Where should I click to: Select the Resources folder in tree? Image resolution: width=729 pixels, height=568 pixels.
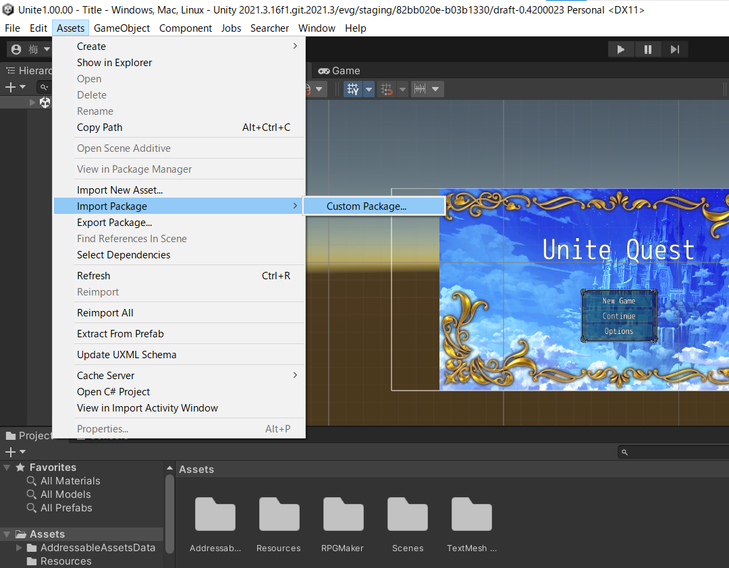[65, 561]
